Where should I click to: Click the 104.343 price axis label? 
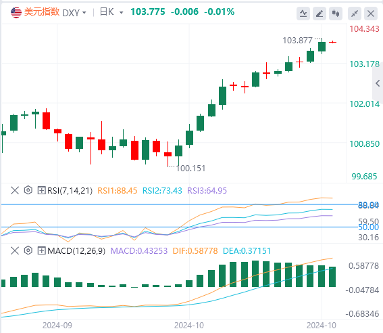point(364,29)
